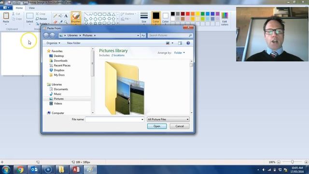Pick the purple color swatch
The image size is (309, 174).
click(x=218, y=14)
